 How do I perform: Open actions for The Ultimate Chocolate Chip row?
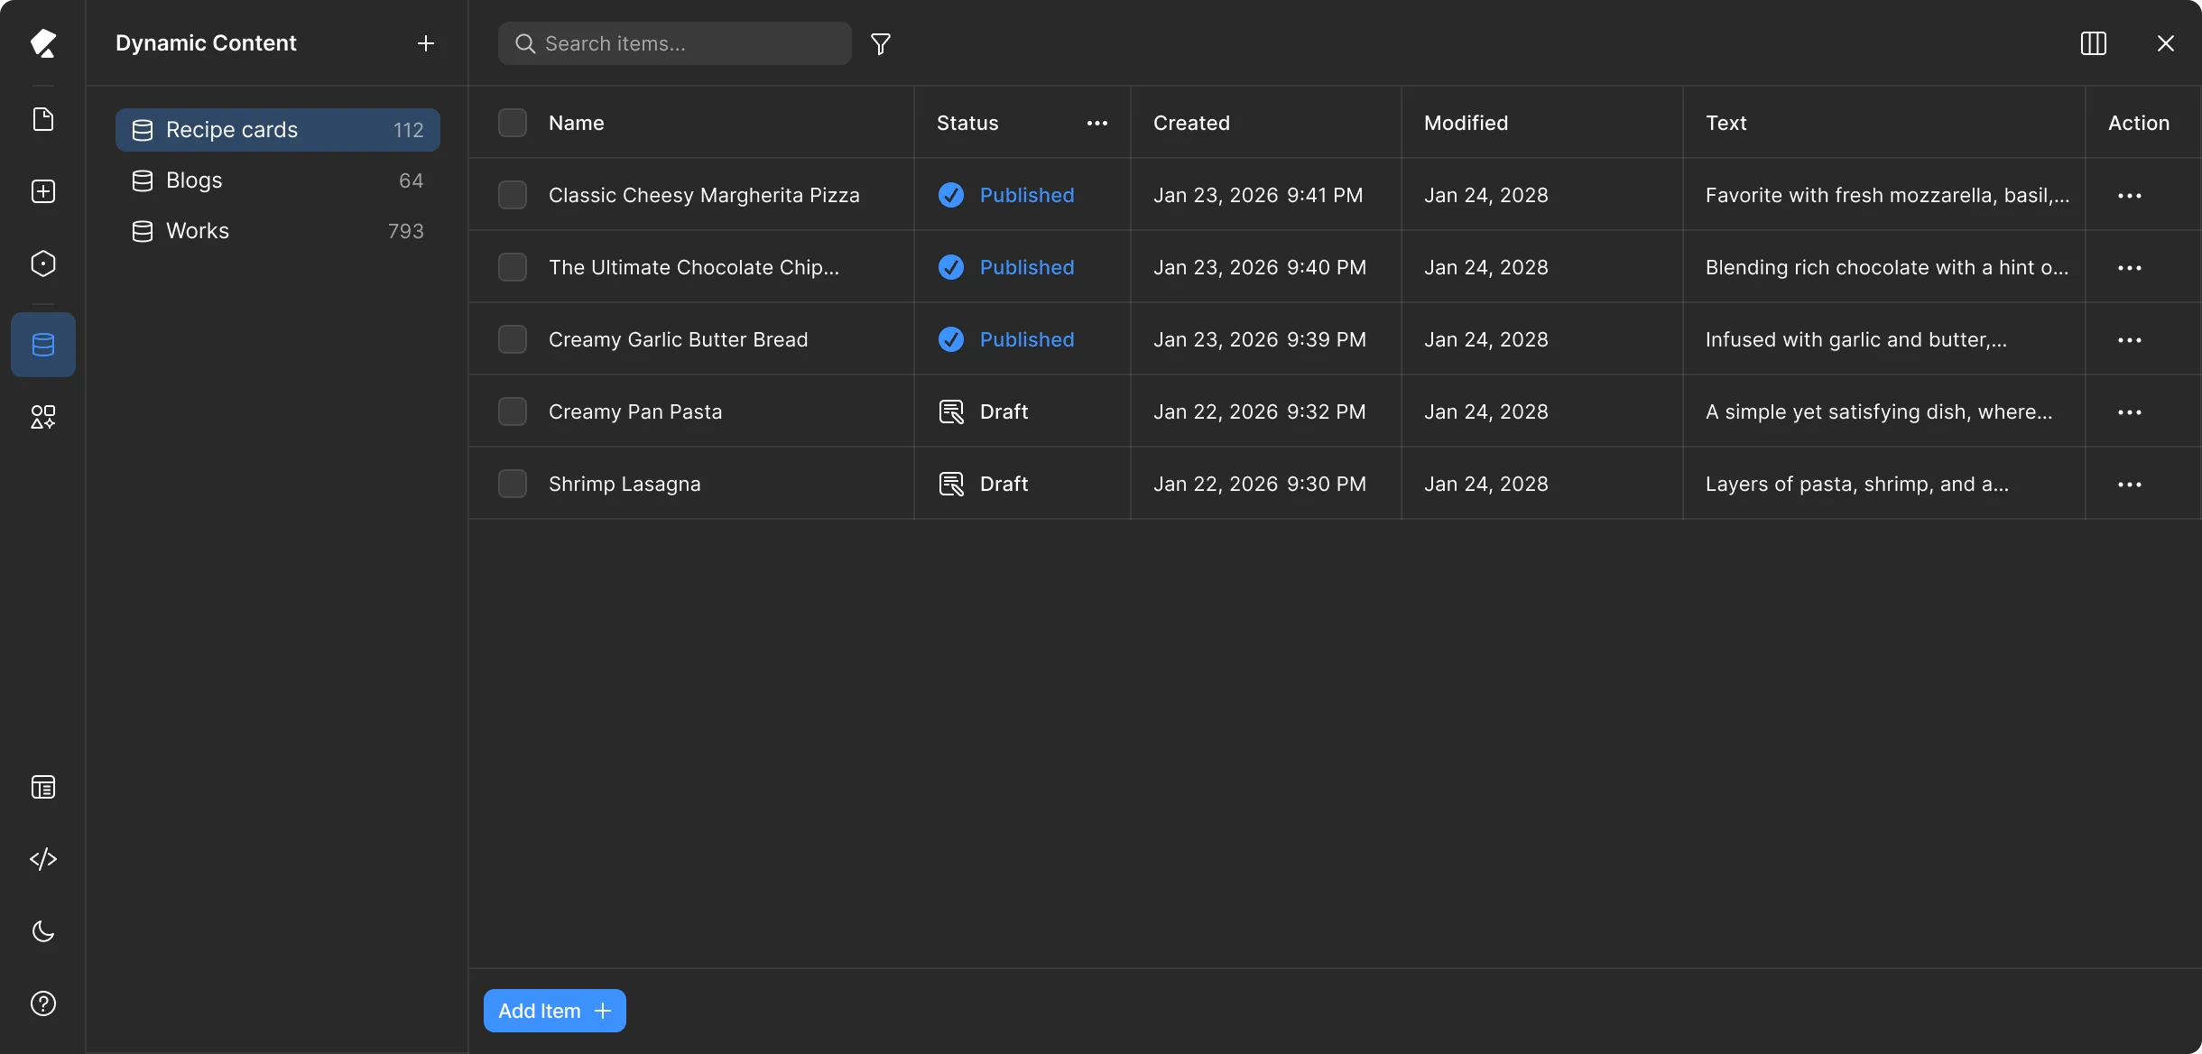(2130, 267)
